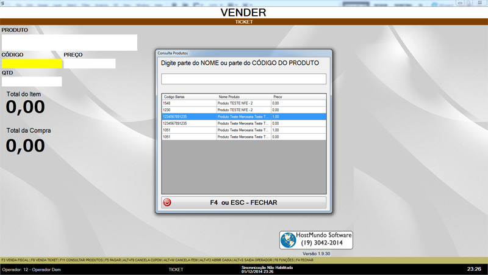Select highlighted row 1234567891235 priced 1,00
The width and height of the screenshot is (488, 275).
[243, 117]
